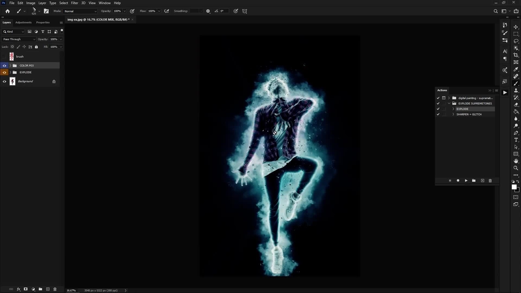521x293 pixels.
Task: Open the Pass Through blend mode dropdown
Action: tap(18, 39)
